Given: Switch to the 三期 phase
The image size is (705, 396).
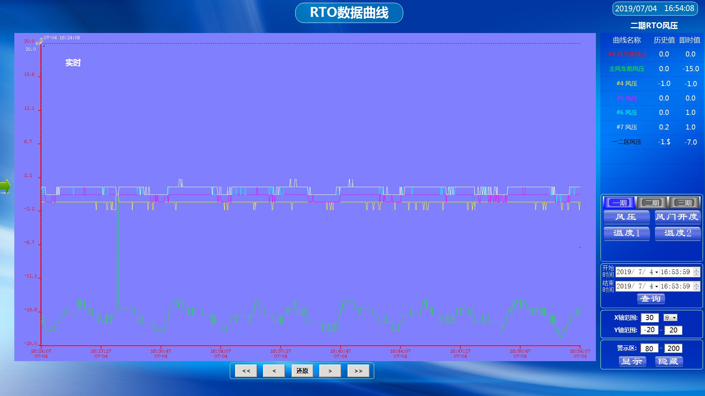Looking at the screenshot, I should [684, 203].
